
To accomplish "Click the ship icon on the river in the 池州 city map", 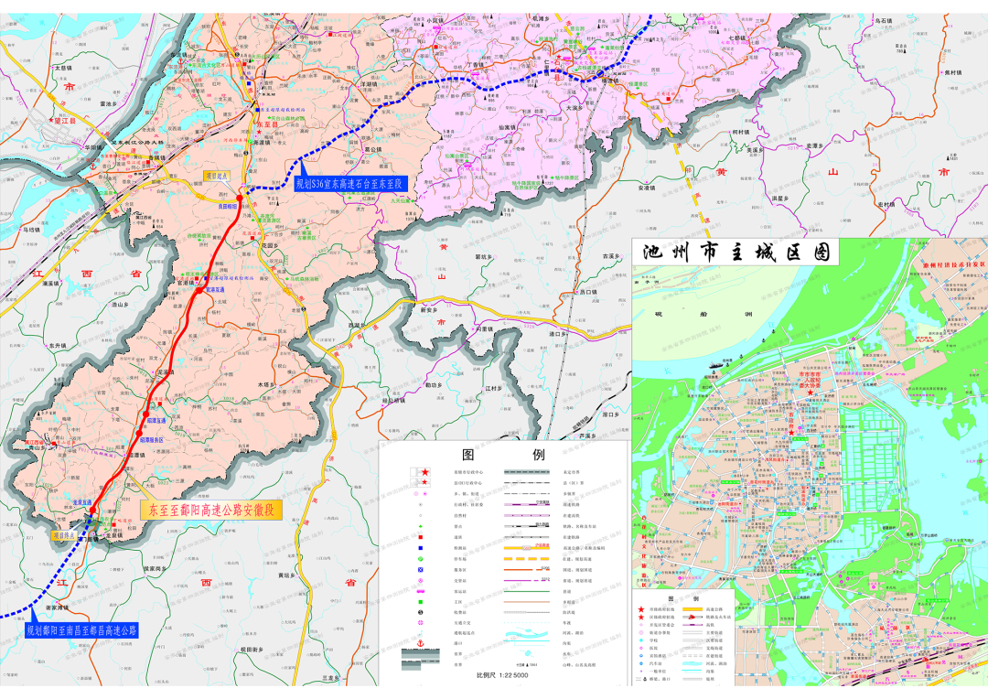I will point(715,364).
